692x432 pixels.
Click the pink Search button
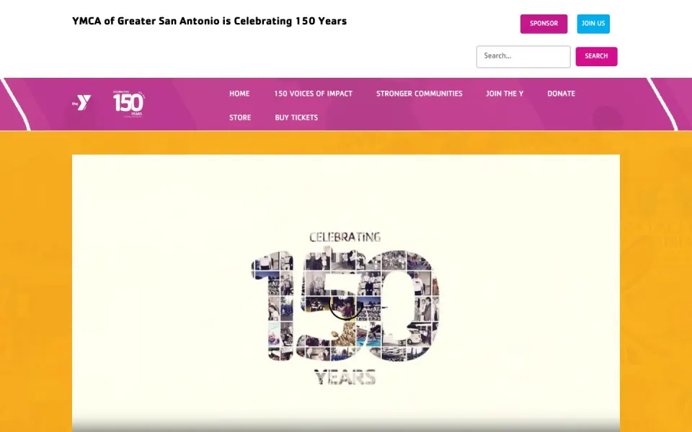[596, 56]
